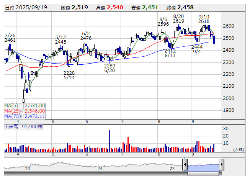Click the 8/20 2619 peak annotation
This screenshot has width=250, height=180.
tap(178, 19)
